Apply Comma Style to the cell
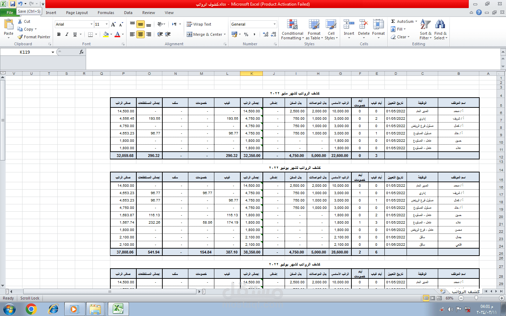The image size is (506, 316). (254, 34)
